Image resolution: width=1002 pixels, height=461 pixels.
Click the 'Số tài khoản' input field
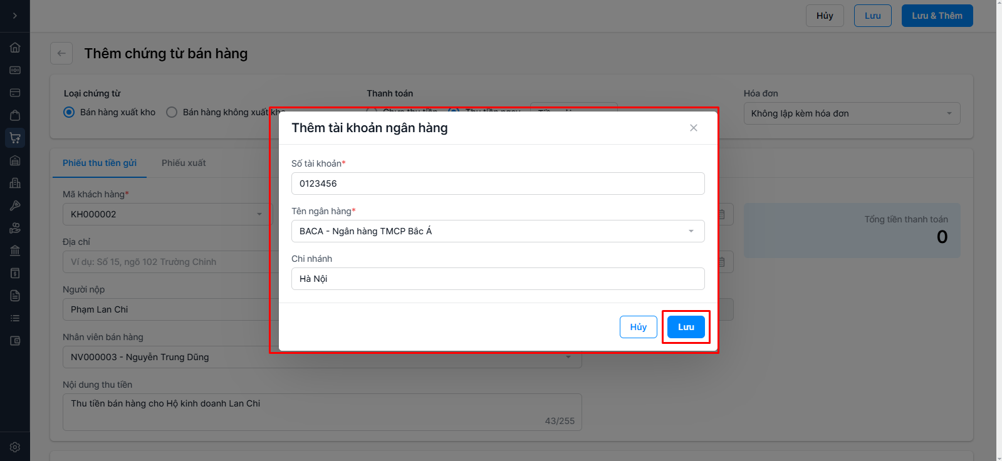(498, 184)
